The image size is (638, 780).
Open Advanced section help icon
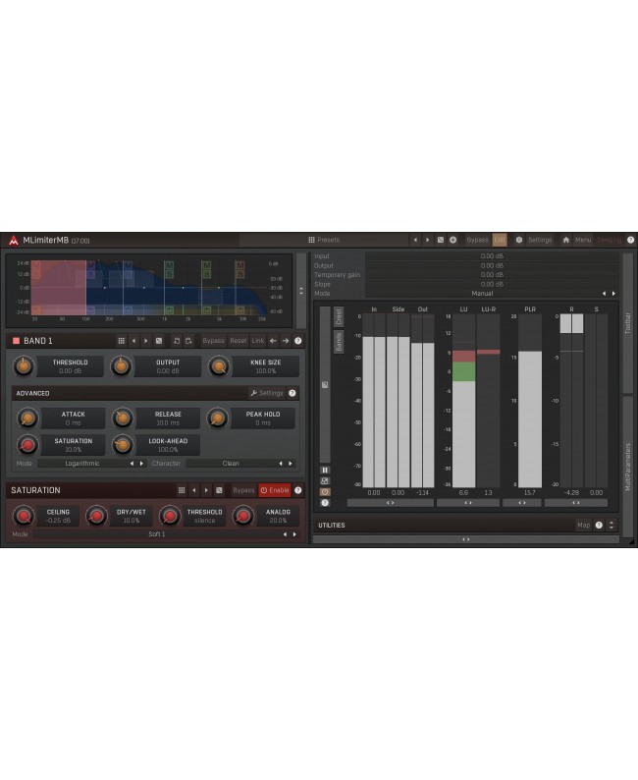point(292,393)
